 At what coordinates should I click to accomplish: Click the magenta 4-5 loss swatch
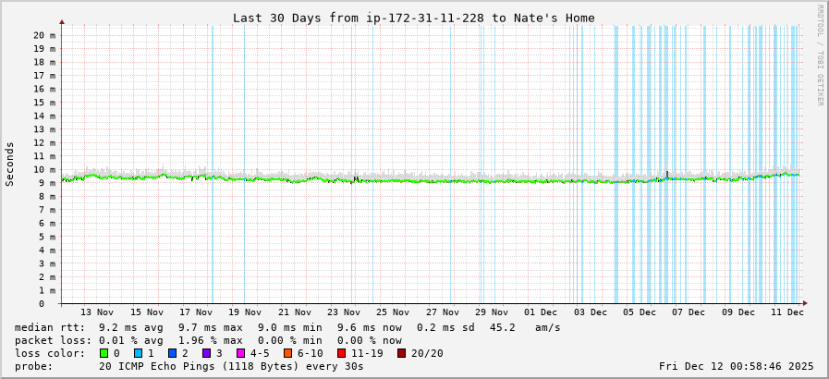tap(240, 353)
